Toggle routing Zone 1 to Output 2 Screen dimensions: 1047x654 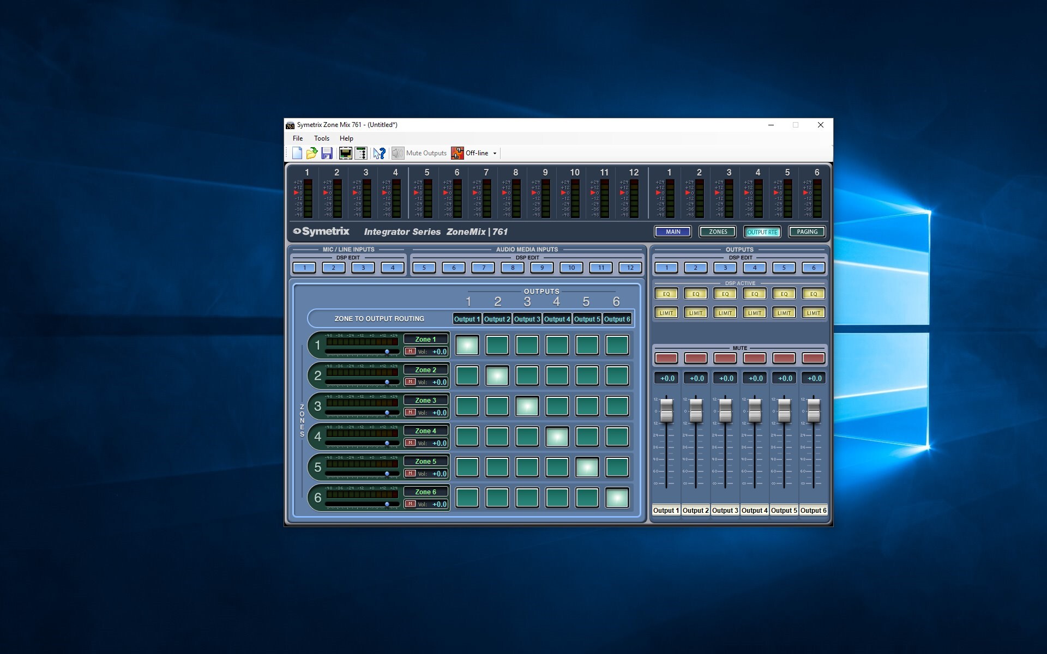[x=497, y=345]
